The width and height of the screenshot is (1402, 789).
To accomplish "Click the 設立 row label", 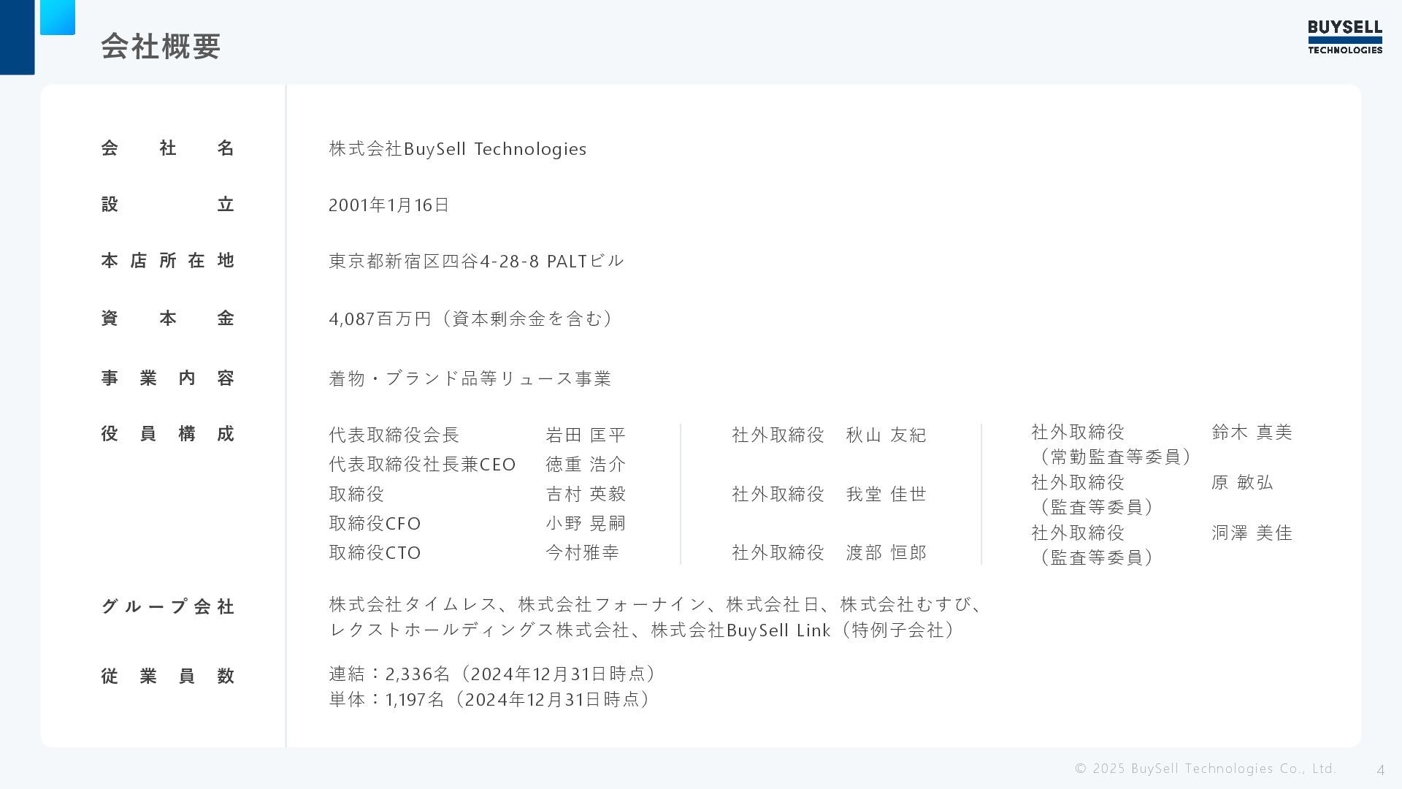I will 167,205.
